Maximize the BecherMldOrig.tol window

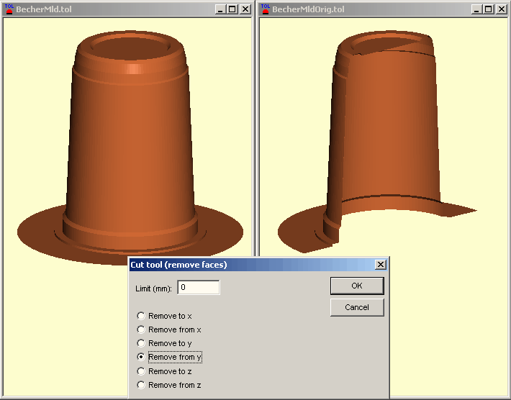[x=488, y=9]
